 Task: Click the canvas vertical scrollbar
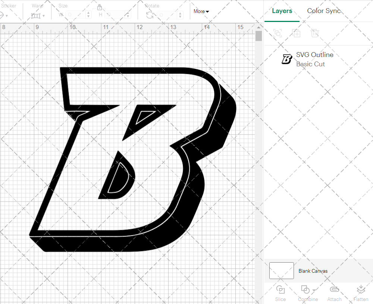coord(258,36)
